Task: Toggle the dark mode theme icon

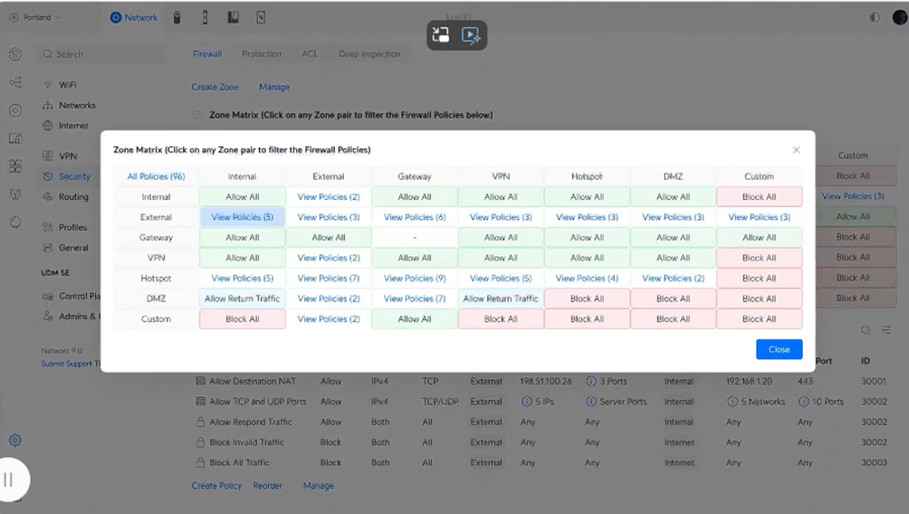Action: (x=875, y=17)
